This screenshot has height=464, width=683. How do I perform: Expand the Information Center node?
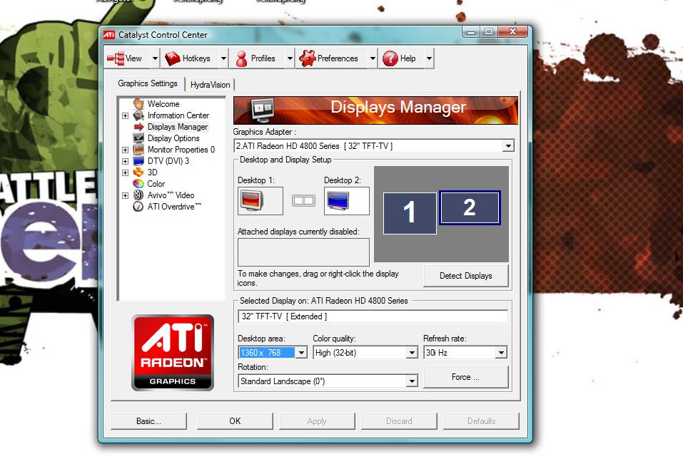(x=126, y=115)
